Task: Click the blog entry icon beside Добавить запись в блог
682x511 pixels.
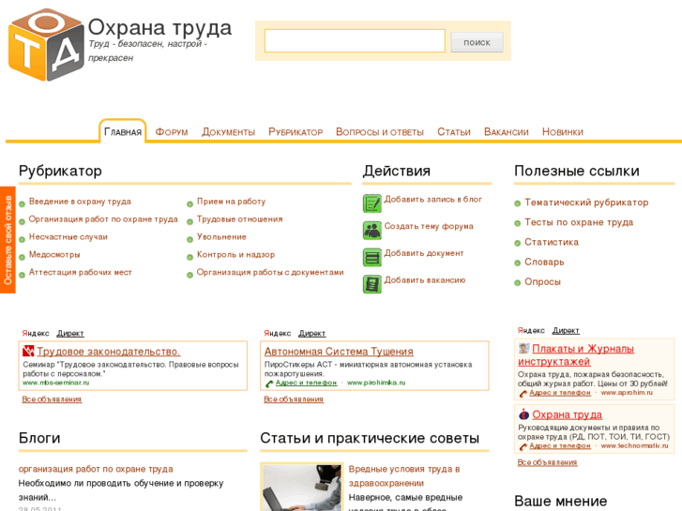Action: coord(371,203)
